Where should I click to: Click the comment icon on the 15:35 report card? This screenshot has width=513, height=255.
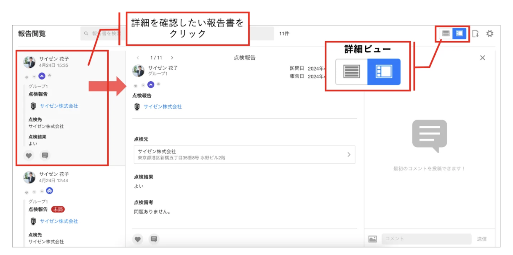pos(45,156)
